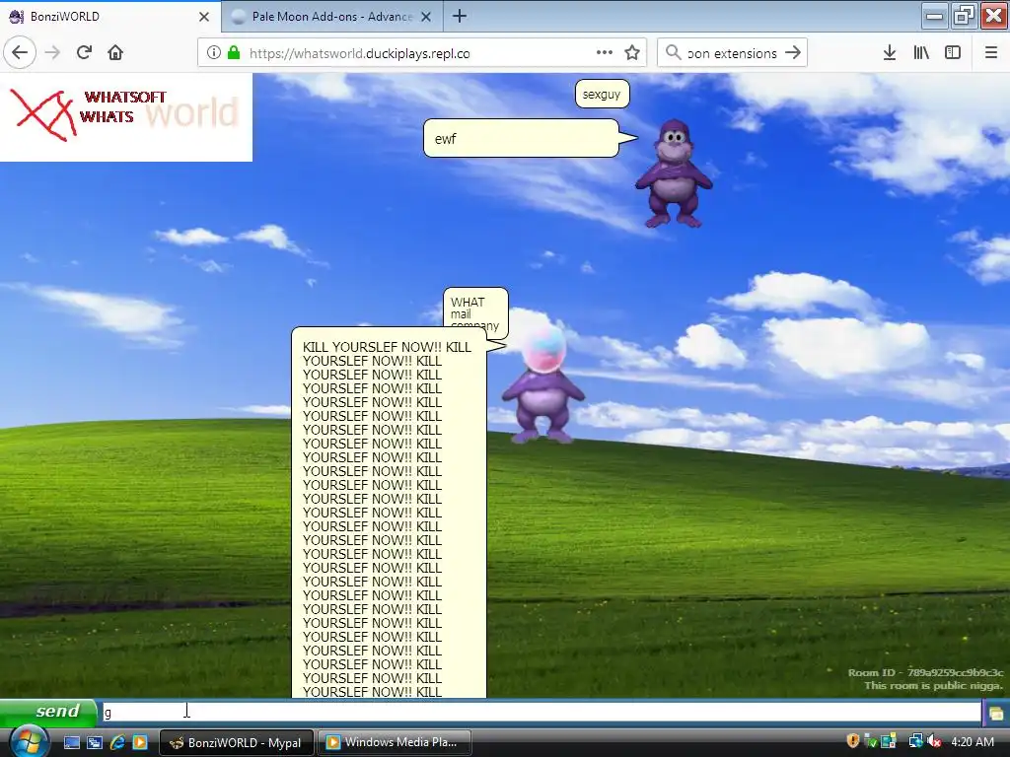This screenshot has height=757, width=1010.
Task: Click the security shield tray icon
Action: click(853, 741)
